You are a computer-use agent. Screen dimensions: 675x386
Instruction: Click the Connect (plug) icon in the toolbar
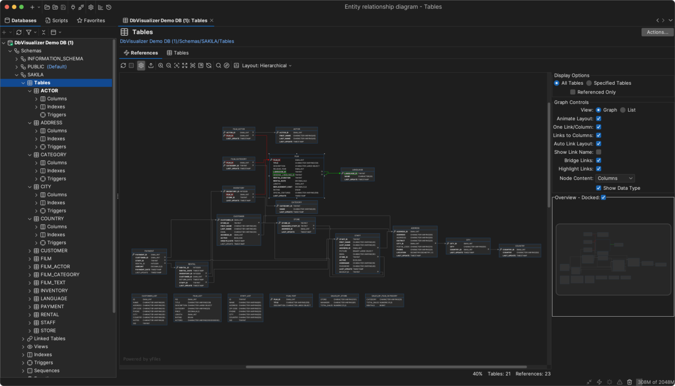73,7
